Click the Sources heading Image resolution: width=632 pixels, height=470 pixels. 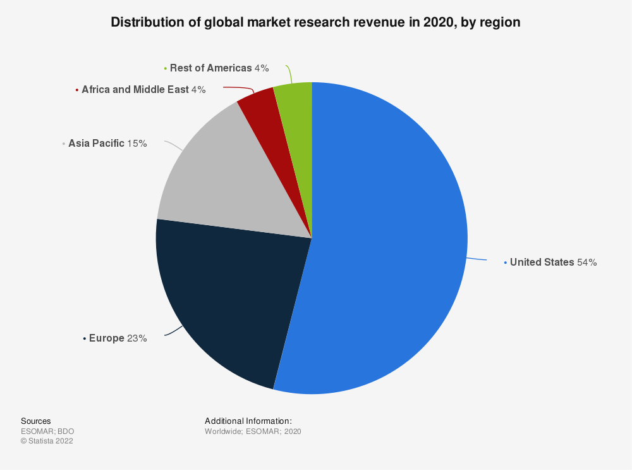coord(36,421)
